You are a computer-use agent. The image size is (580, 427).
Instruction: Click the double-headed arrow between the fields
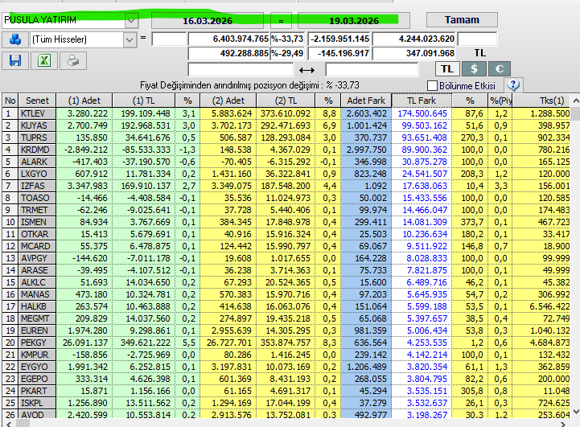[x=306, y=70]
